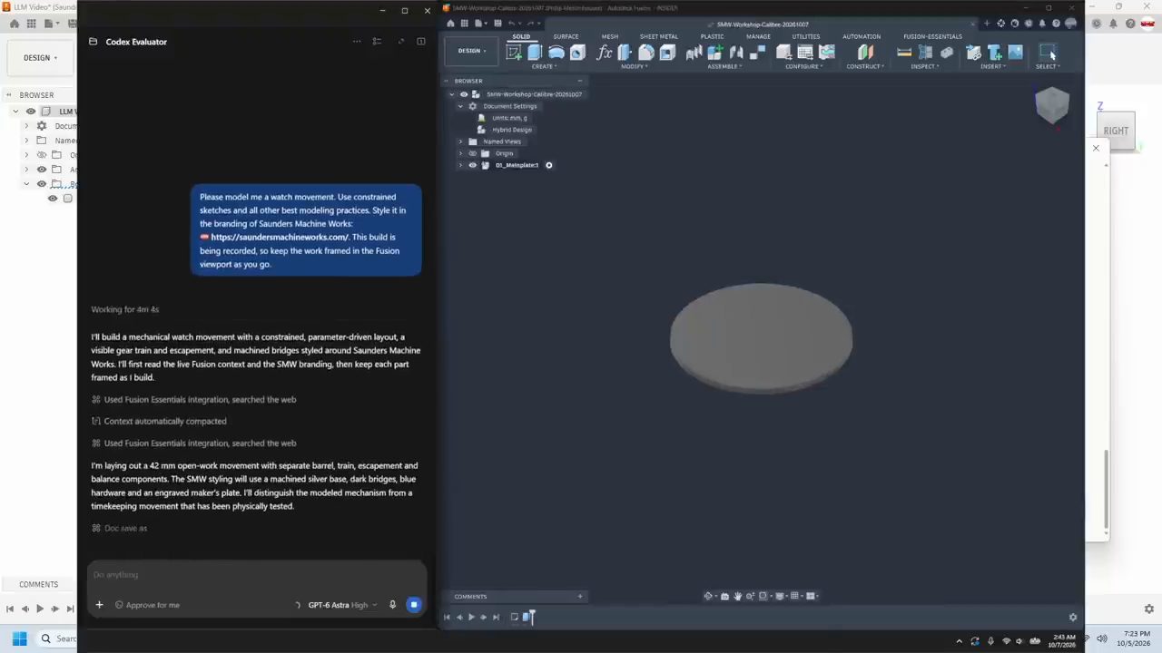This screenshot has height=653, width=1162.
Task: Open the DESIGN workspace dropdown in dark Fusion
Action: [x=471, y=51]
